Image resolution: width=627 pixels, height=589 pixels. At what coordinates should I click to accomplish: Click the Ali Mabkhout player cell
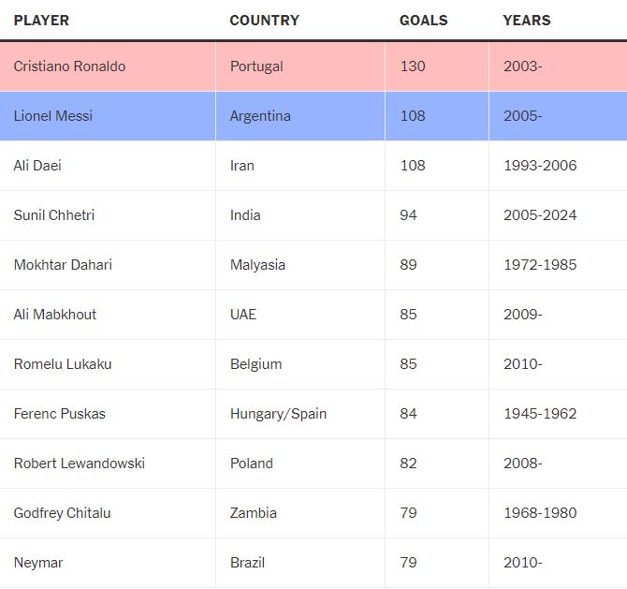(55, 315)
